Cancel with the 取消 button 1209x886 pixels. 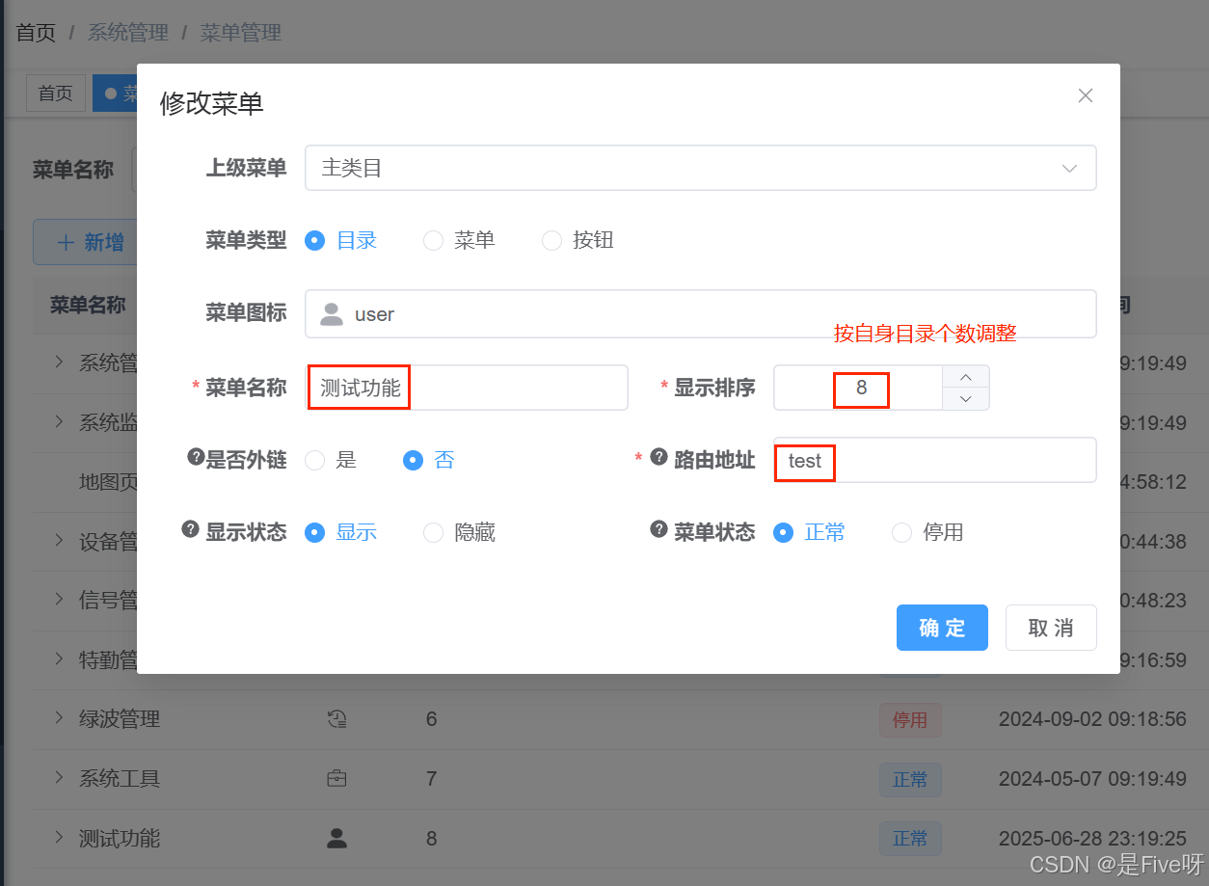(1051, 628)
